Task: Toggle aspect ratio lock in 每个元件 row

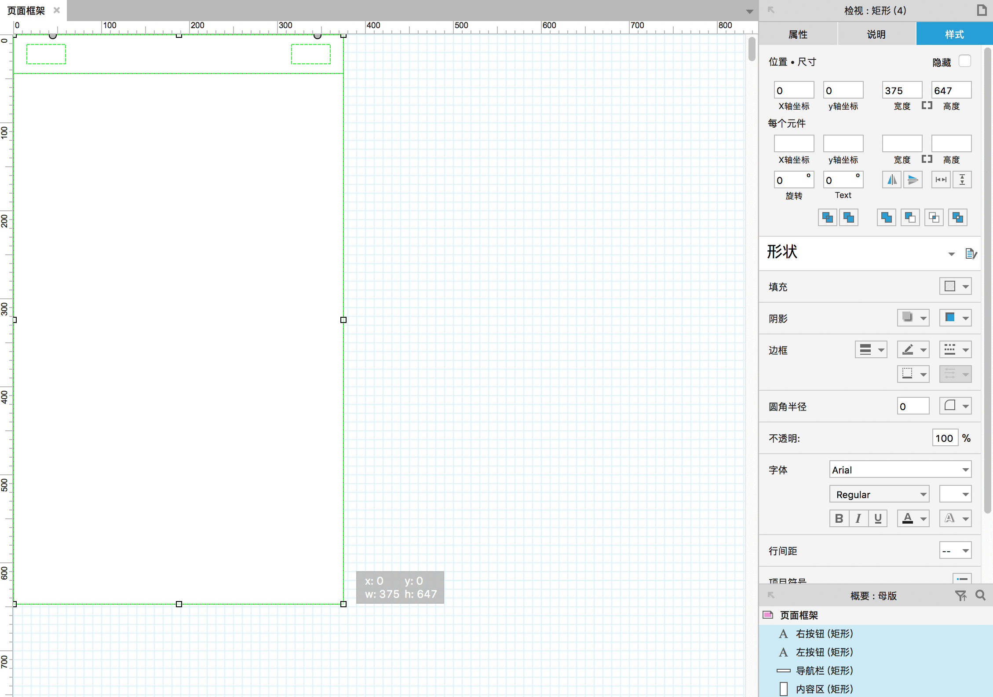Action: pos(927,159)
